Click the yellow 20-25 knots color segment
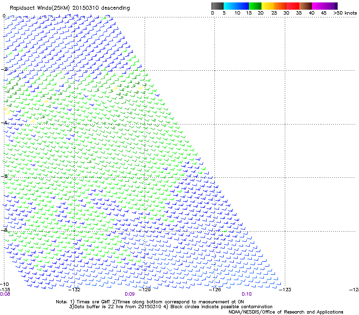The image size is (359, 315). click(x=268, y=6)
